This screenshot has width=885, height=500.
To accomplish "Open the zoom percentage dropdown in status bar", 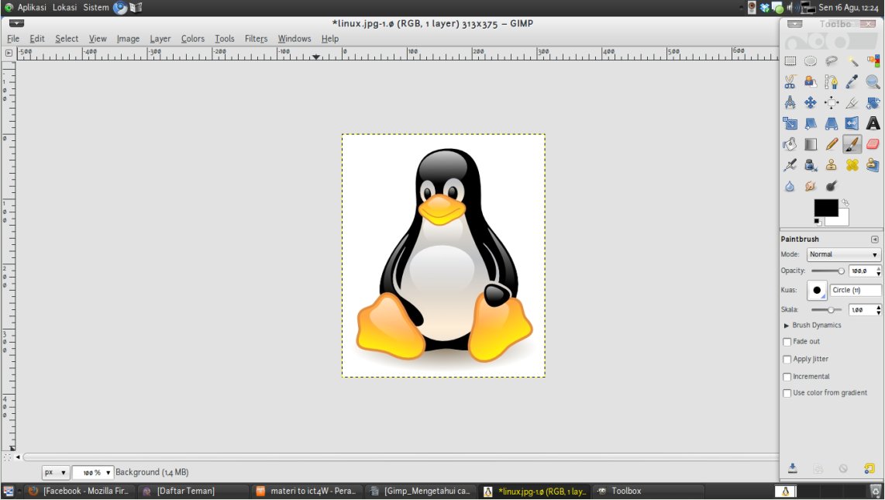I will (x=108, y=472).
